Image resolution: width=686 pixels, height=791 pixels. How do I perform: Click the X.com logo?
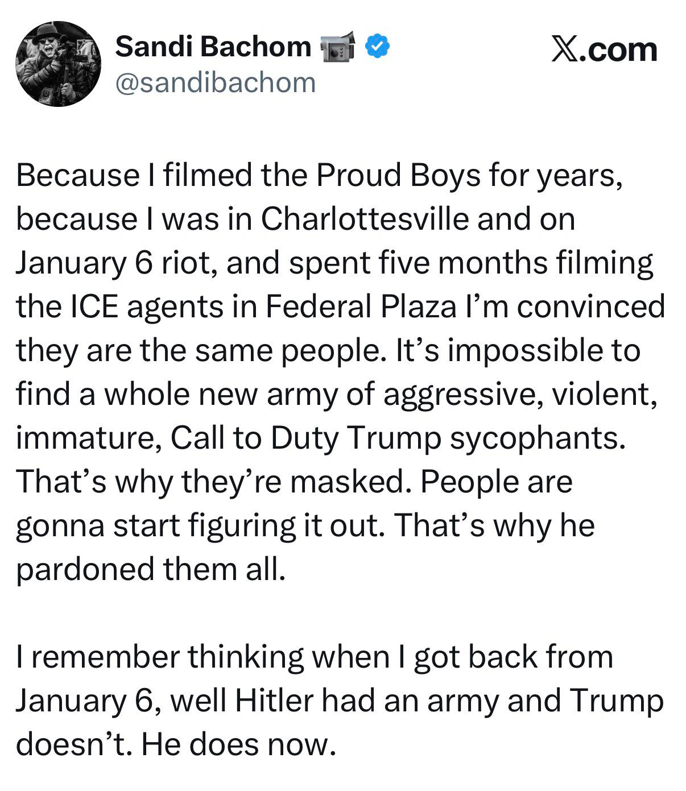(x=605, y=49)
